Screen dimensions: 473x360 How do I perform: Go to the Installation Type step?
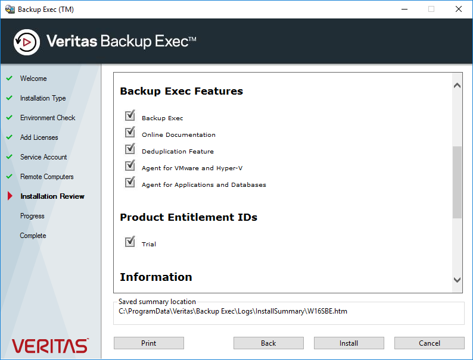click(43, 98)
